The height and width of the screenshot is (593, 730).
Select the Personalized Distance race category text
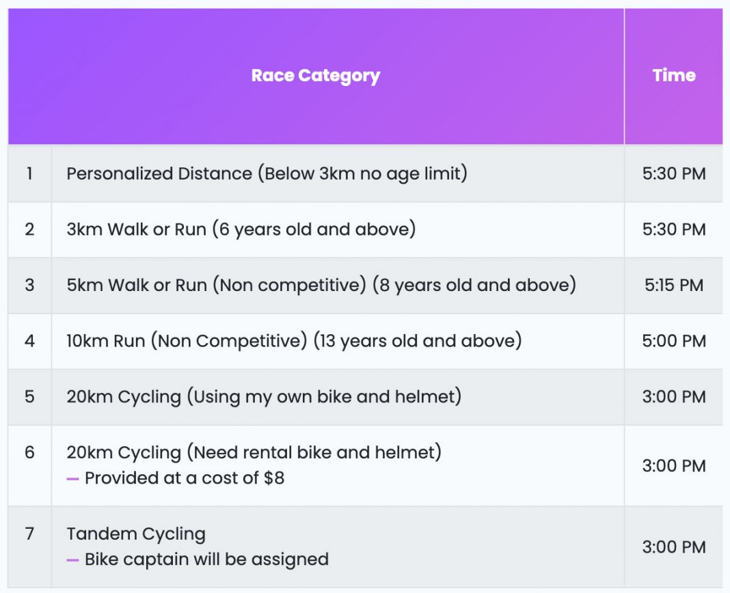coord(267,174)
